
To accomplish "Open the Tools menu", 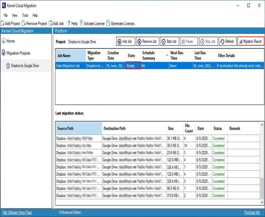I will [25, 15].
